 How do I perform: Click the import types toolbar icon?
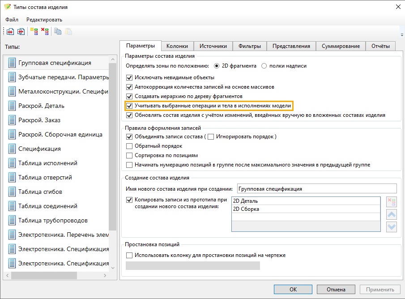pyautogui.click(x=10, y=31)
